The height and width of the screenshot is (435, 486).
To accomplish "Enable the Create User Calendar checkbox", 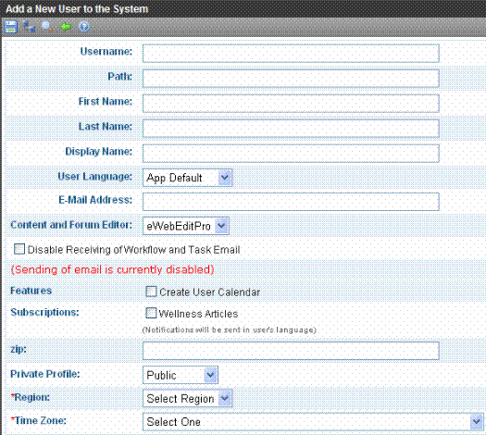I will (x=151, y=292).
